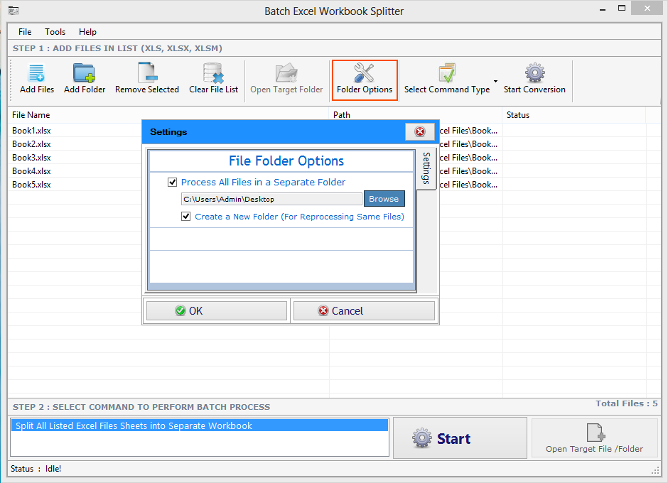Click the Clear File List icon
The image size is (668, 483).
tap(213, 73)
